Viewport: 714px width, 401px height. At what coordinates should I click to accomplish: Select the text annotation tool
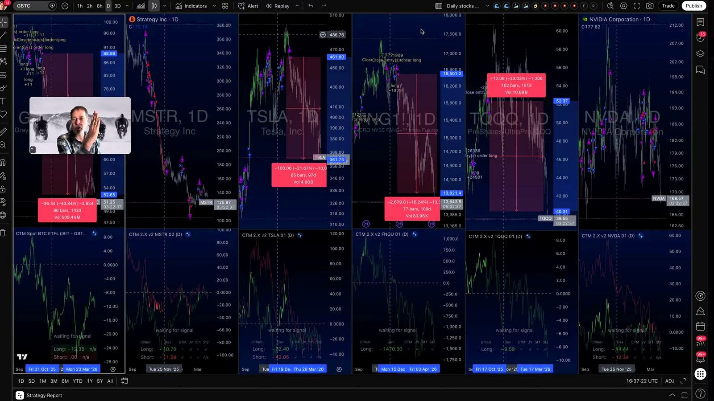pos(3,101)
